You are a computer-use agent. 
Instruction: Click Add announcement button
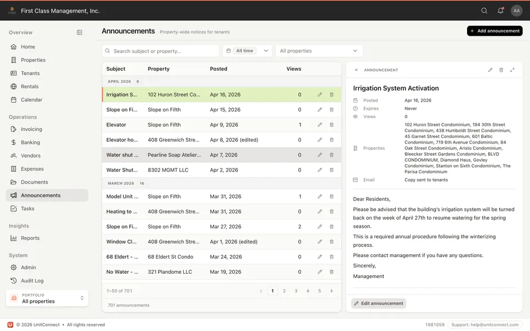pyautogui.click(x=495, y=31)
